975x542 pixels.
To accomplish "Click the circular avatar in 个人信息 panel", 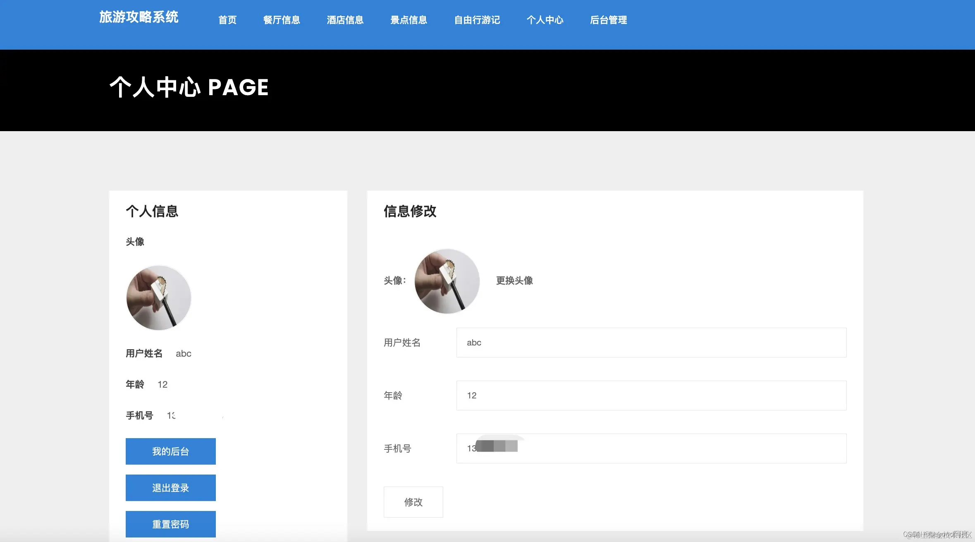I will pyautogui.click(x=158, y=297).
